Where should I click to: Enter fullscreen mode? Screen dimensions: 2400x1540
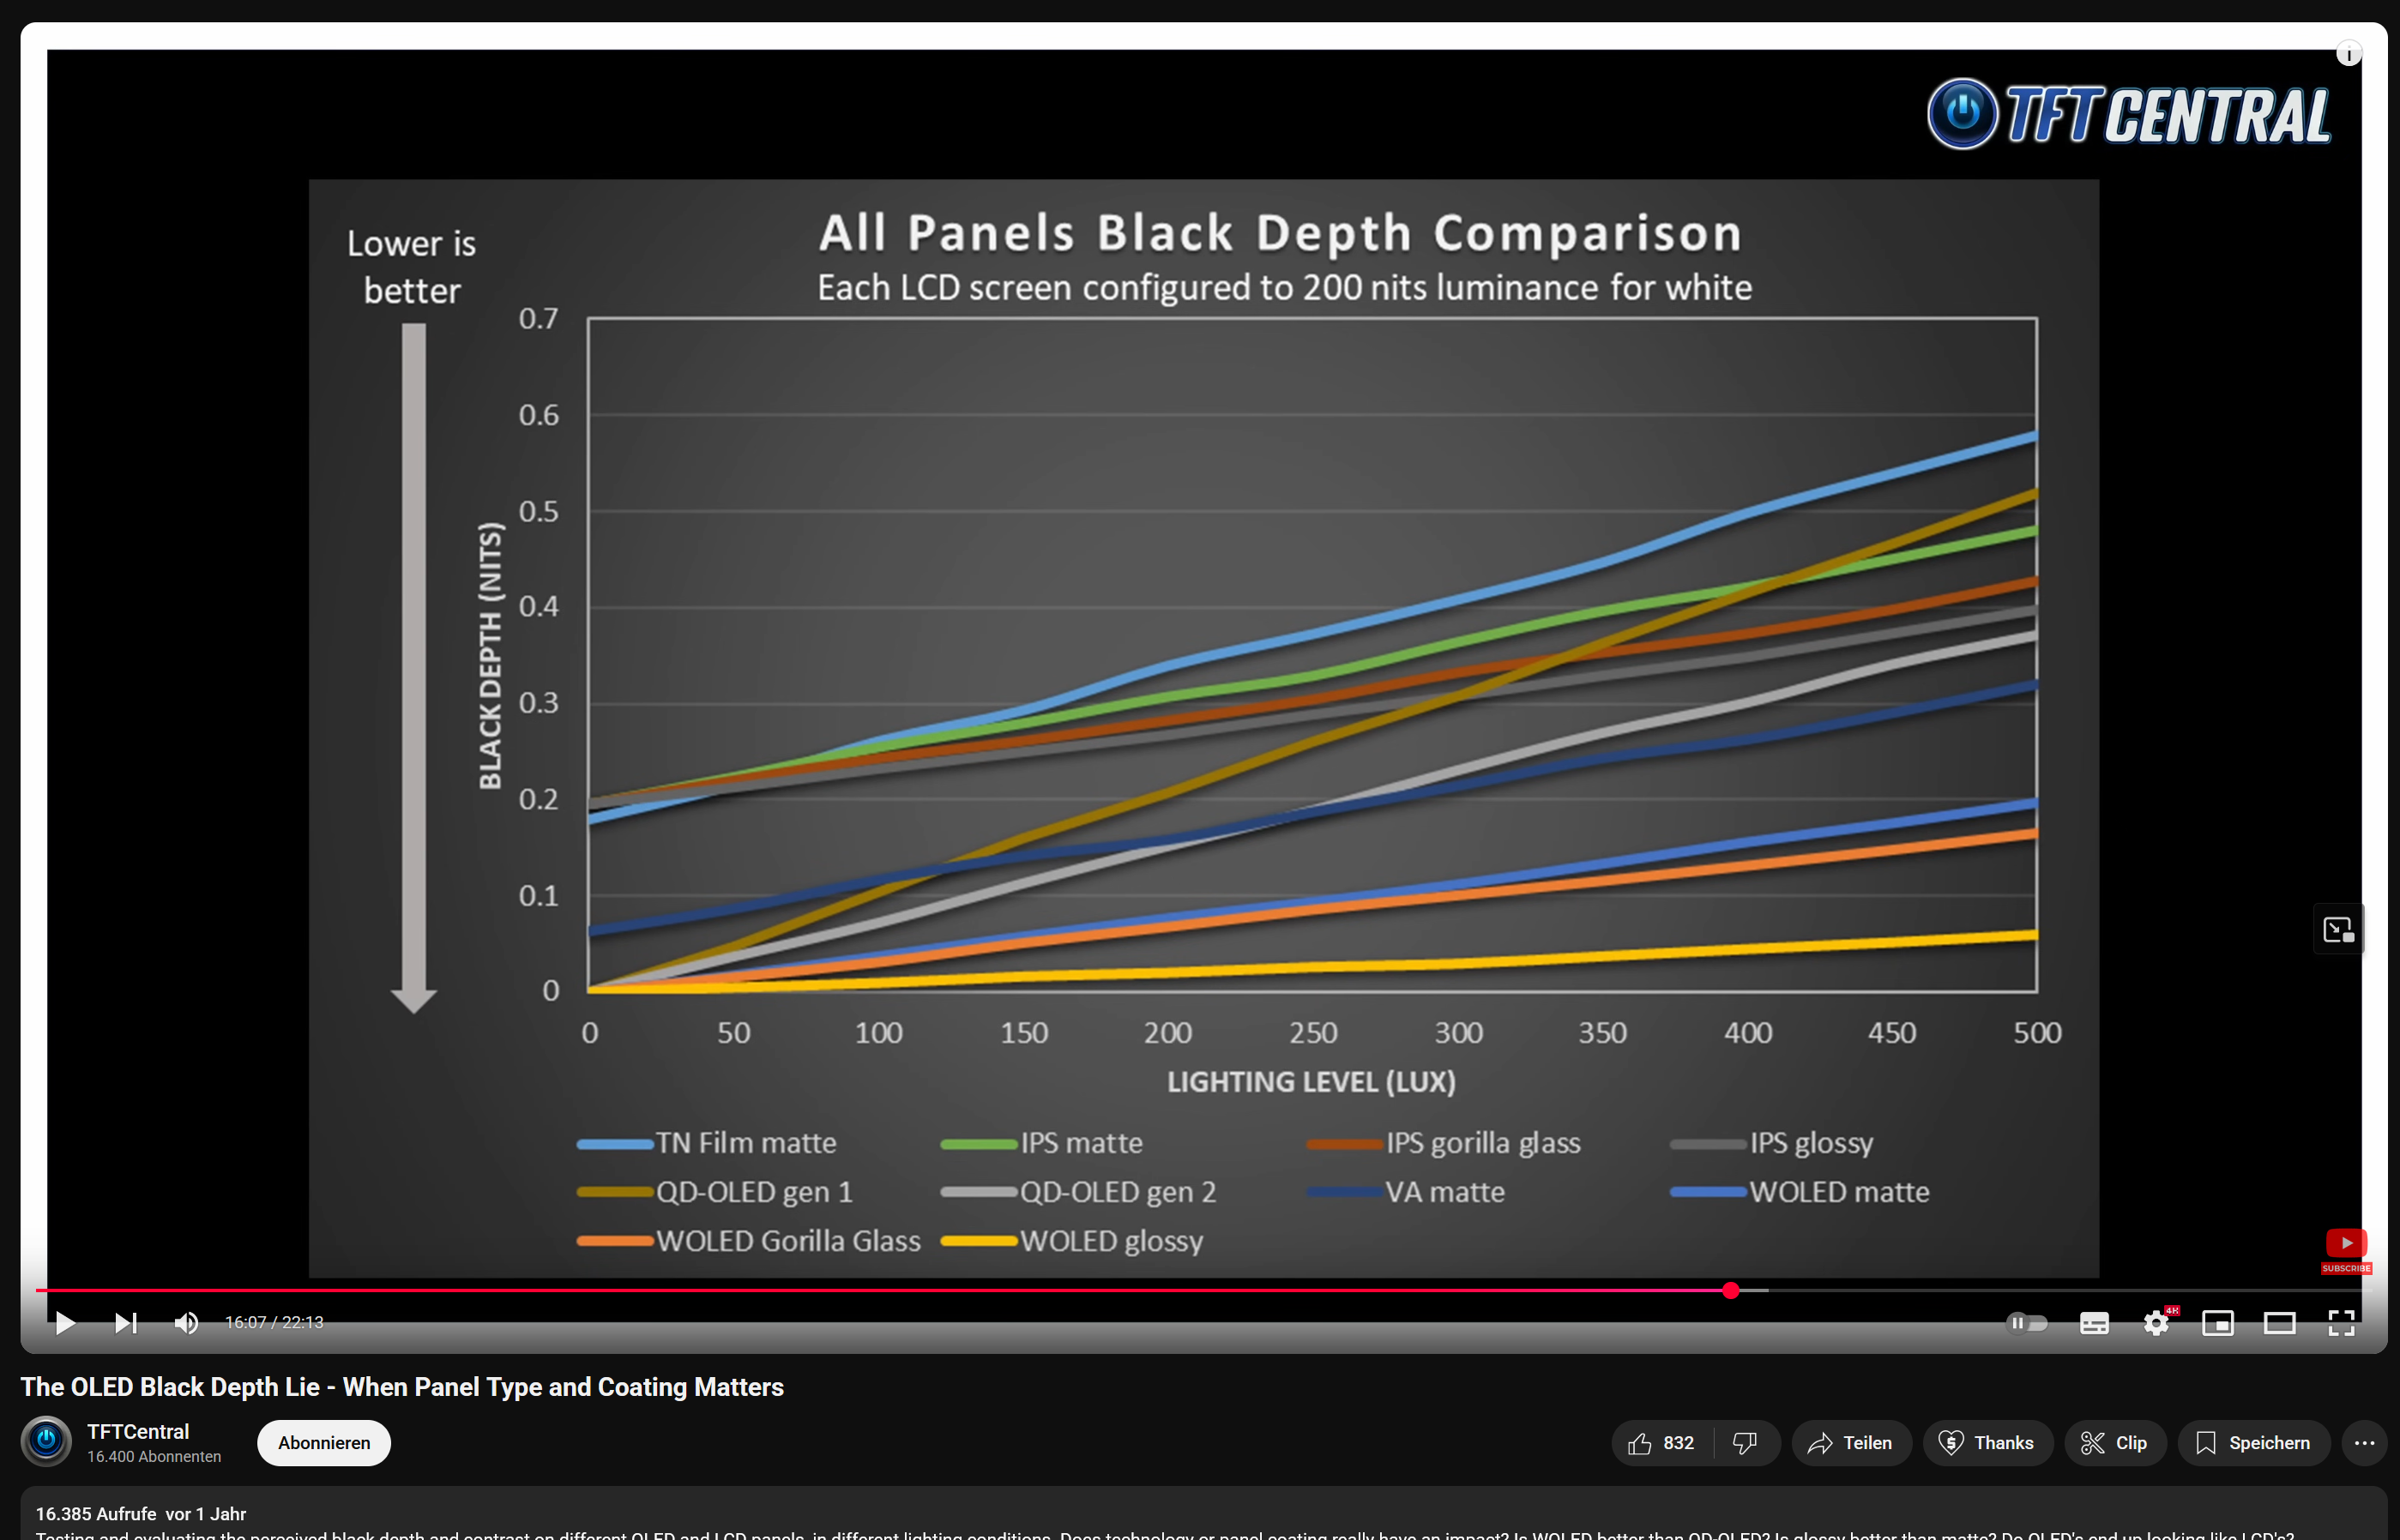(x=2341, y=1323)
